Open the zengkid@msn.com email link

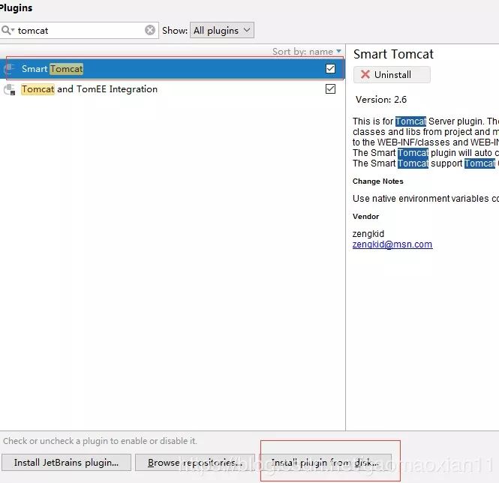click(392, 244)
